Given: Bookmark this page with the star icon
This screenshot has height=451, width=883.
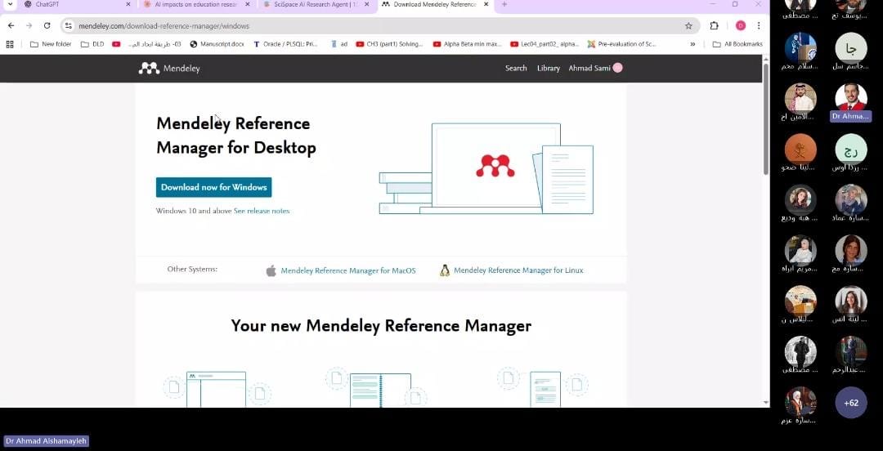Looking at the screenshot, I should (688, 25).
